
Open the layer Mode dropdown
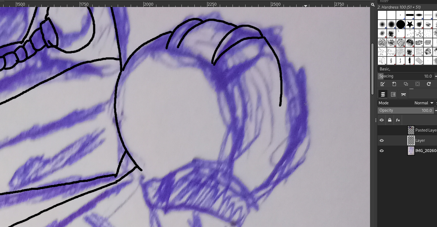point(406,103)
